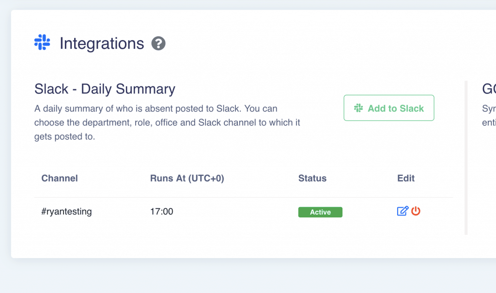
Task: Select the #ryantesting channel name
Action: coord(66,212)
